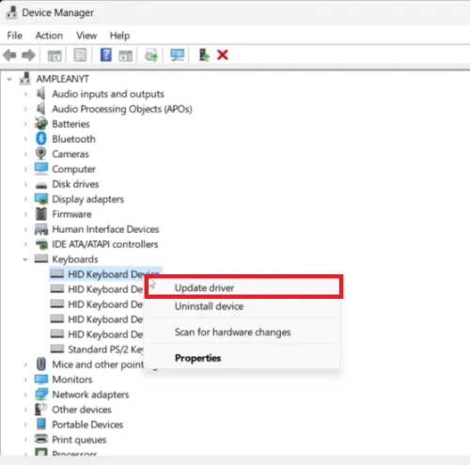This screenshot has height=465, width=470.
Task: Click the Show/Hide Console Tree toolbar icon
Action: (55, 55)
